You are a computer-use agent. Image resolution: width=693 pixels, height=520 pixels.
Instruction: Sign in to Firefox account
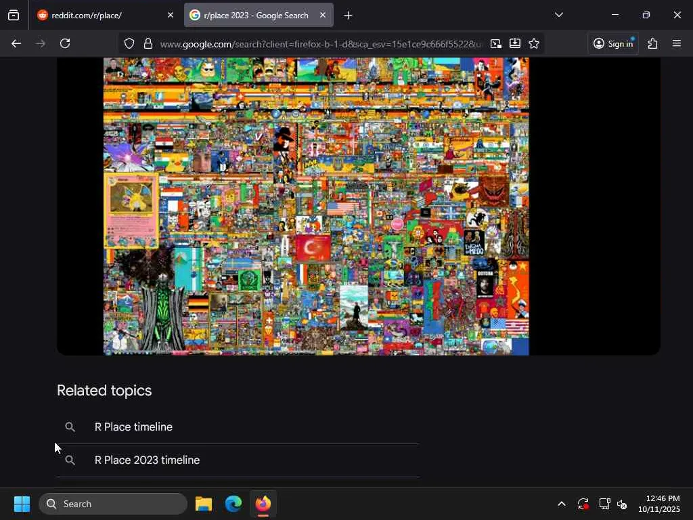coord(613,43)
